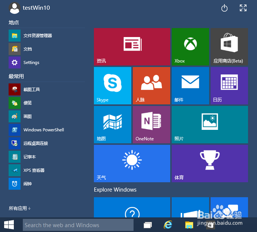Open 记事本 notepad

tap(47, 157)
